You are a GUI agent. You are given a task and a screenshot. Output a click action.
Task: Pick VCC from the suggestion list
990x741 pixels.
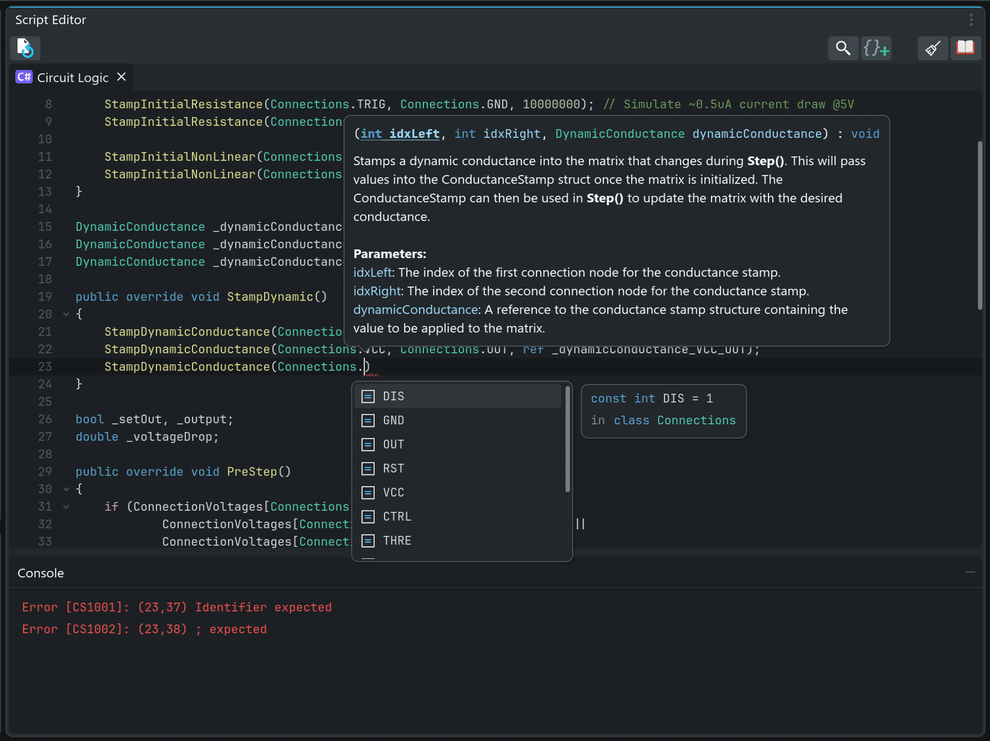pos(458,492)
